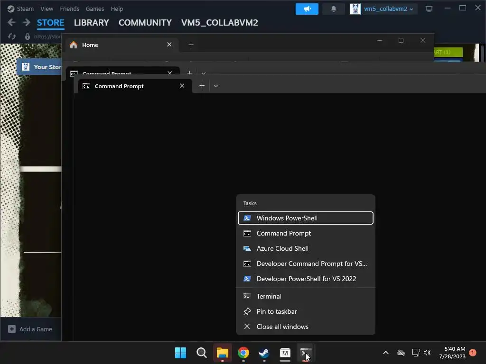This screenshot has width=486, height=364.
Task: Open notification badge in tray
Action: coord(473,352)
